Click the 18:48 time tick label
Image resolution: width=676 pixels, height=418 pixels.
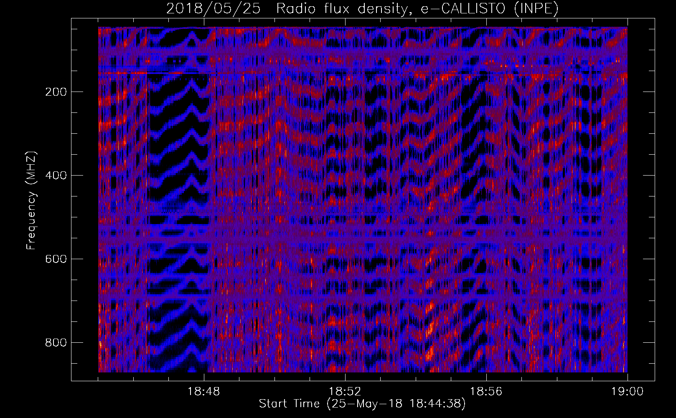204,392
